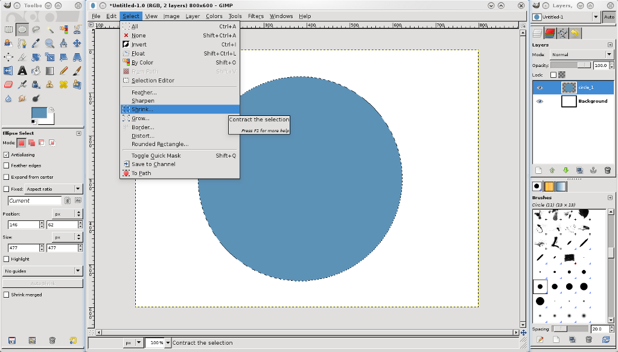The height and width of the screenshot is (352, 618).
Task: Select the Perspective tool
Action: pyautogui.click(x=77, y=57)
